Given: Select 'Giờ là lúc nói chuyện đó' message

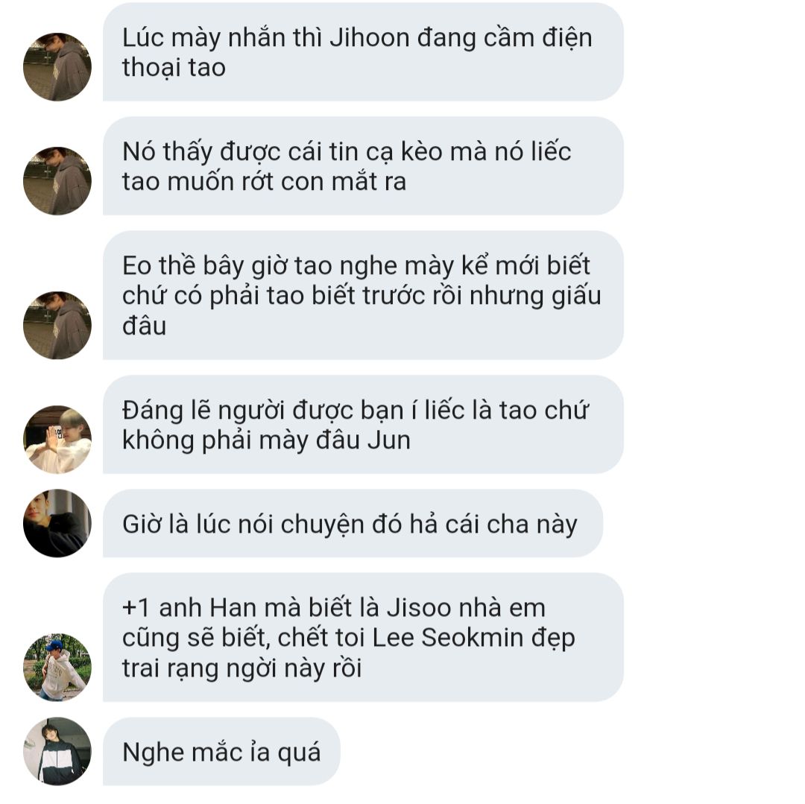Looking at the screenshot, I should 353,523.
